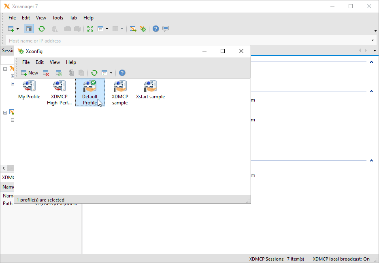Image resolution: width=379 pixels, height=263 pixels.
Task: Open Help from the Xmanager toolbar
Action: point(155,29)
